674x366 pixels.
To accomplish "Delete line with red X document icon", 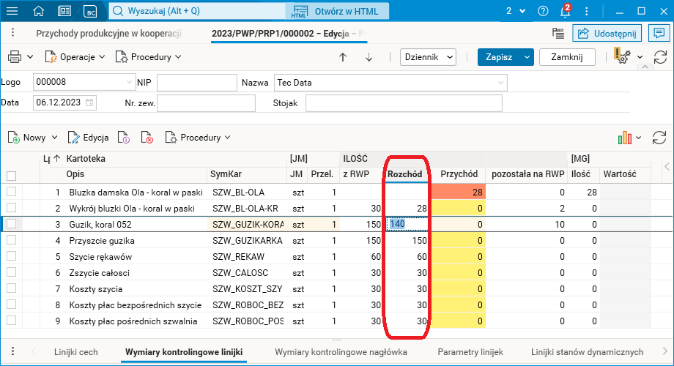I will (147, 138).
